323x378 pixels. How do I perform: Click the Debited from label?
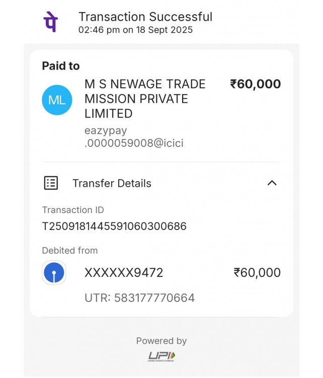pos(70,250)
